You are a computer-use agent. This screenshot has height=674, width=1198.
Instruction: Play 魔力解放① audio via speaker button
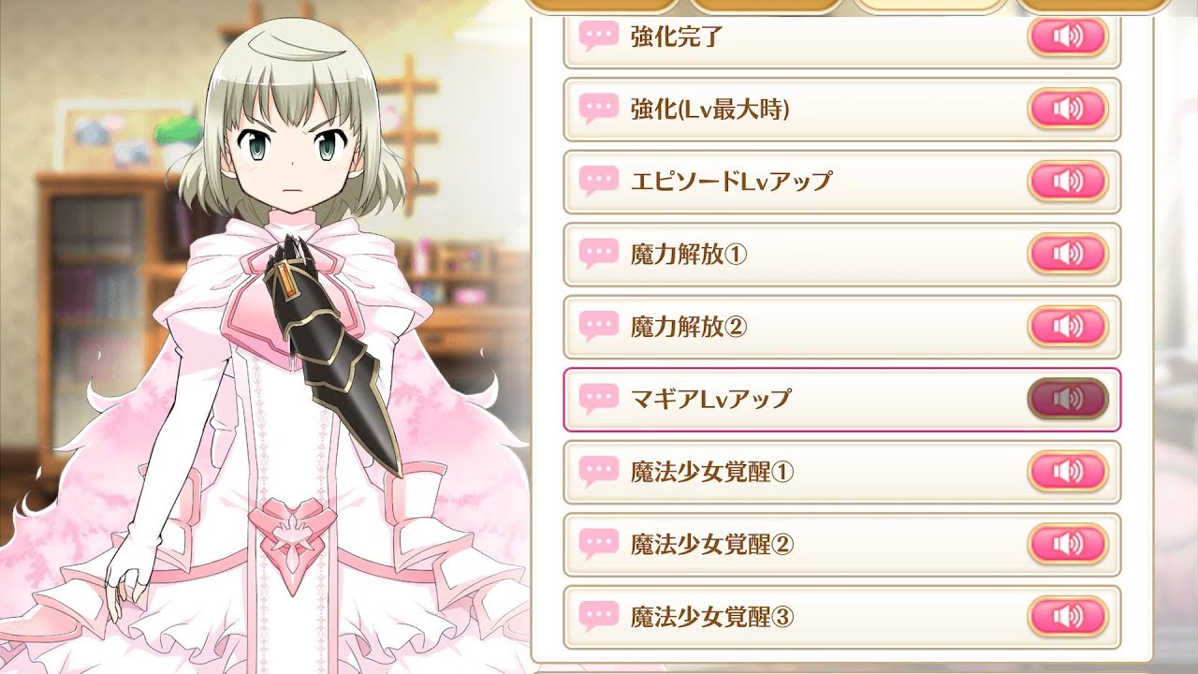(x=1068, y=254)
